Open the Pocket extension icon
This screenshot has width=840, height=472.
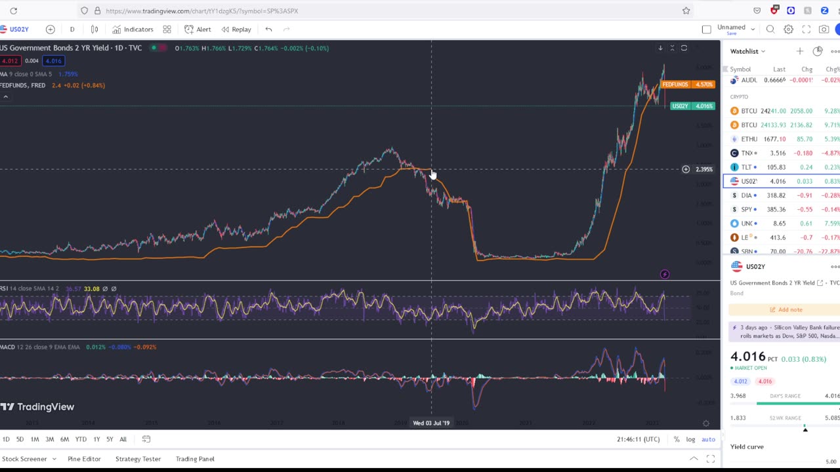point(757,10)
